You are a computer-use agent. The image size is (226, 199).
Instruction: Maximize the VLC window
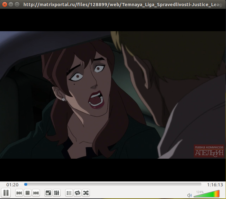[x=17, y=5]
